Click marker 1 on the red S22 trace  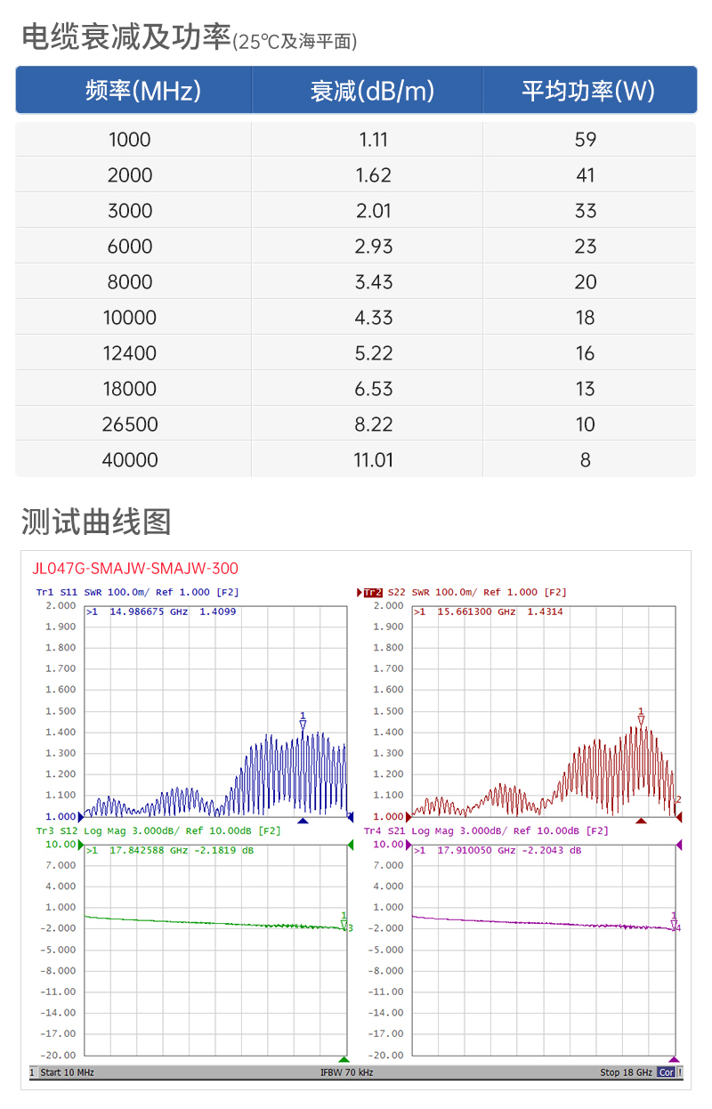click(641, 717)
